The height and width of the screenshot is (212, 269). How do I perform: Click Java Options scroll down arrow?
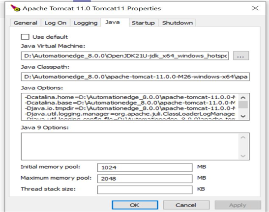point(243,116)
